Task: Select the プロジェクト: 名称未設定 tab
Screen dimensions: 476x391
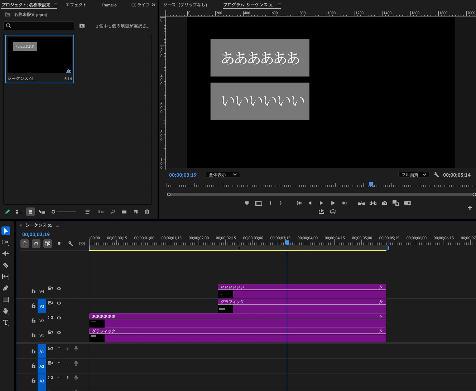Action: (26, 5)
